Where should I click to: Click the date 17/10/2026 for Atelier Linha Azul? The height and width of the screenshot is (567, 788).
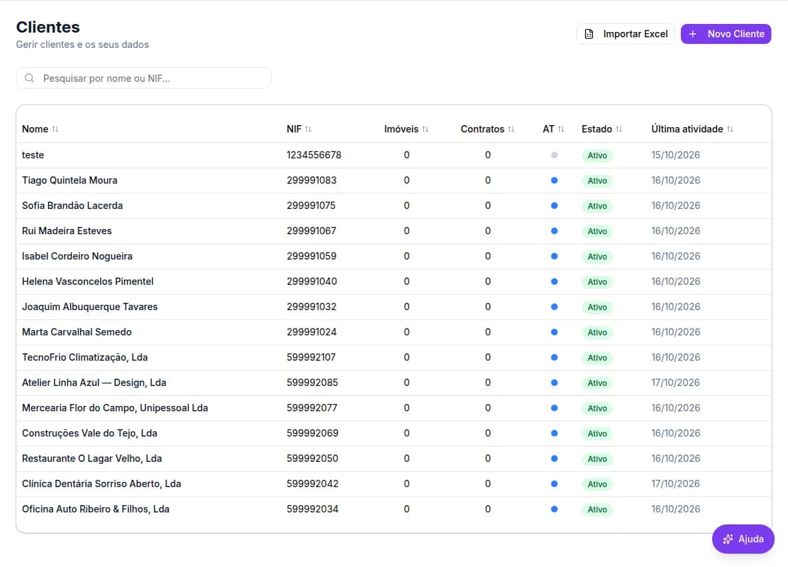click(x=676, y=383)
